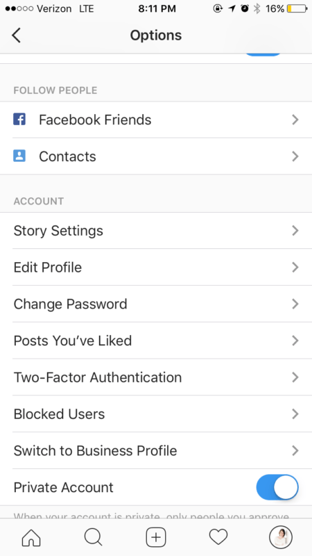Tap chevron beside Two-Factor Authentication

(x=295, y=377)
